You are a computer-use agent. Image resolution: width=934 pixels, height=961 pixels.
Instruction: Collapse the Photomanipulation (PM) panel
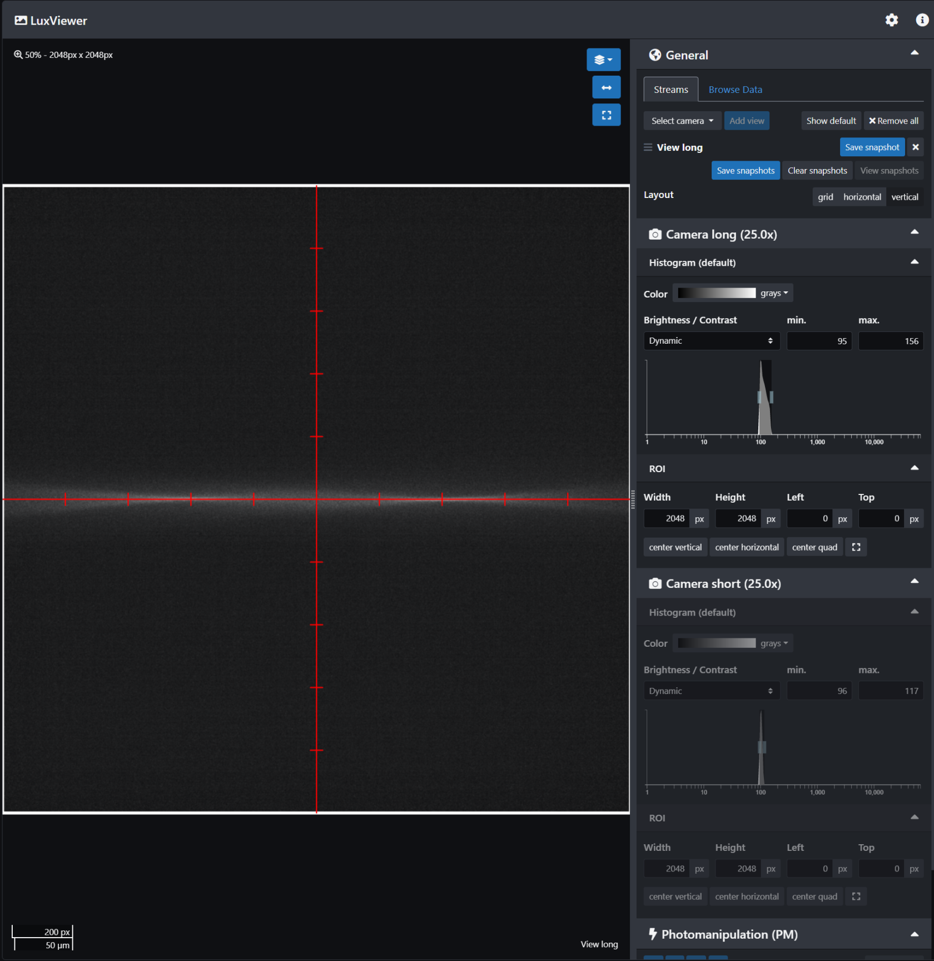click(x=914, y=935)
